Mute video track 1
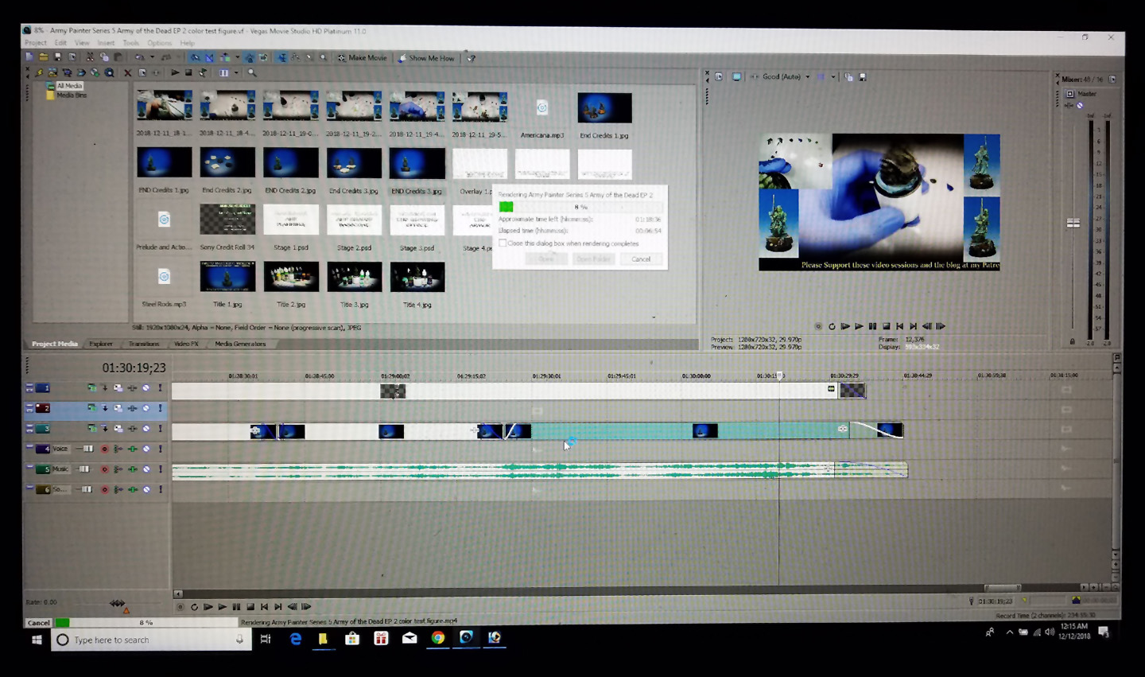Screen dimensions: 1145x677 pyautogui.click(x=146, y=388)
